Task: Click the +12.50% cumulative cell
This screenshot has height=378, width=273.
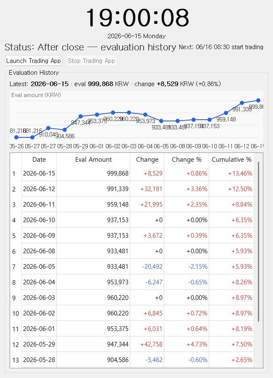Action: [231, 189]
